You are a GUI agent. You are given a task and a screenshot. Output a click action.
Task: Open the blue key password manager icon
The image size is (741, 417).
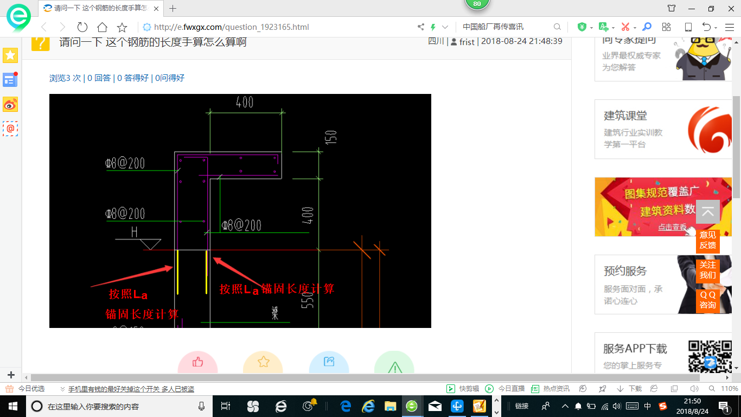[x=647, y=27]
